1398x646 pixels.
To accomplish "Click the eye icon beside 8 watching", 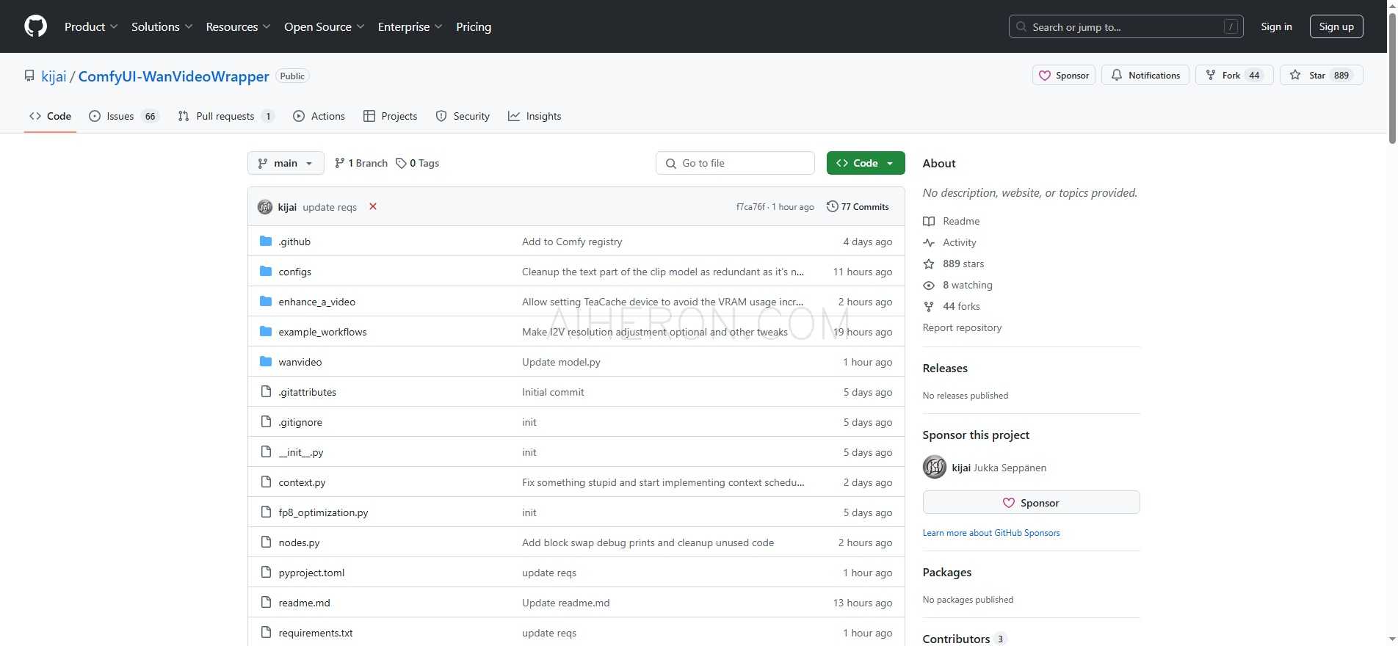I will click(x=929, y=285).
